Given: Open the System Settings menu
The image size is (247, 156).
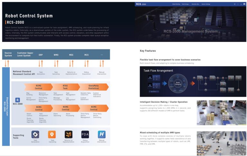Looking at the screenshot, I should [206, 4].
